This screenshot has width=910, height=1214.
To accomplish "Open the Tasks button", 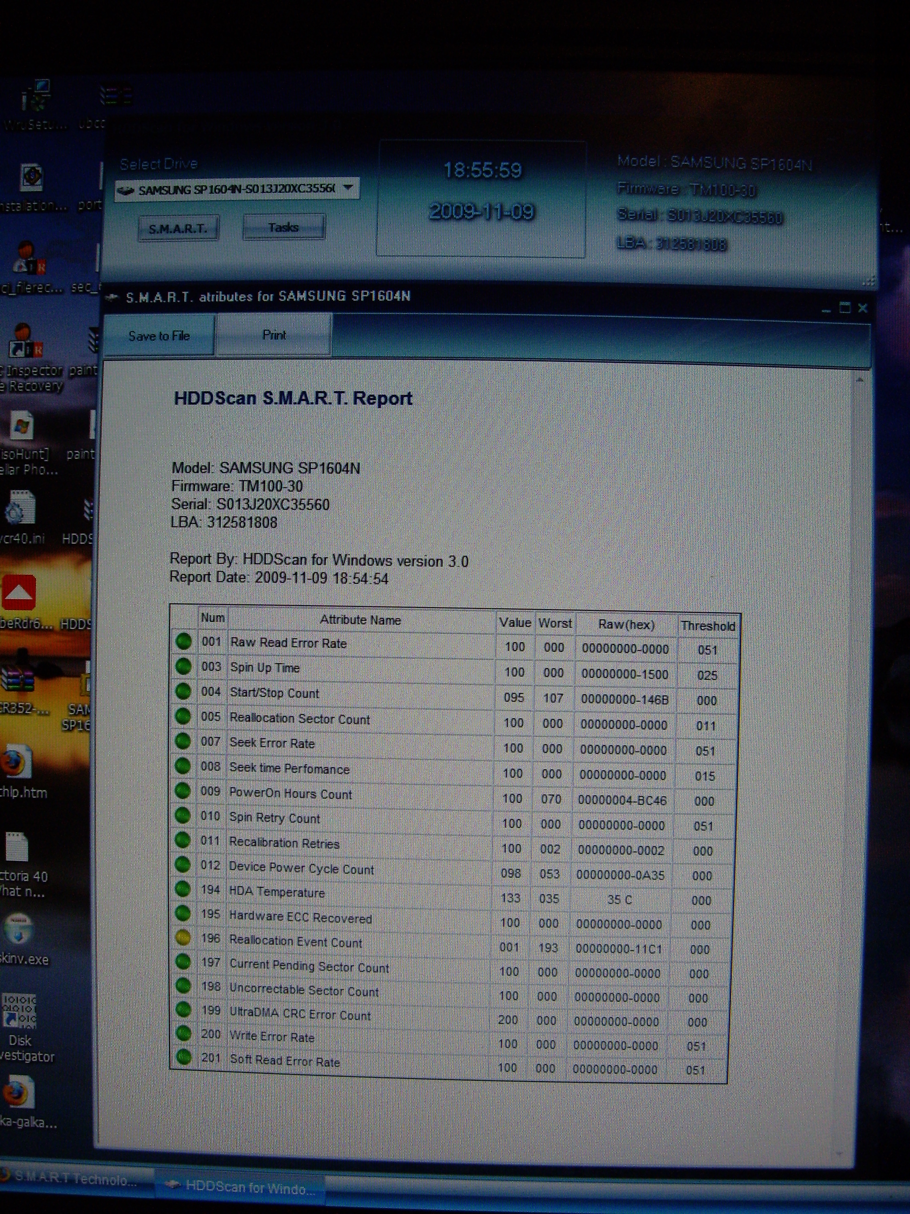I will click(x=284, y=227).
